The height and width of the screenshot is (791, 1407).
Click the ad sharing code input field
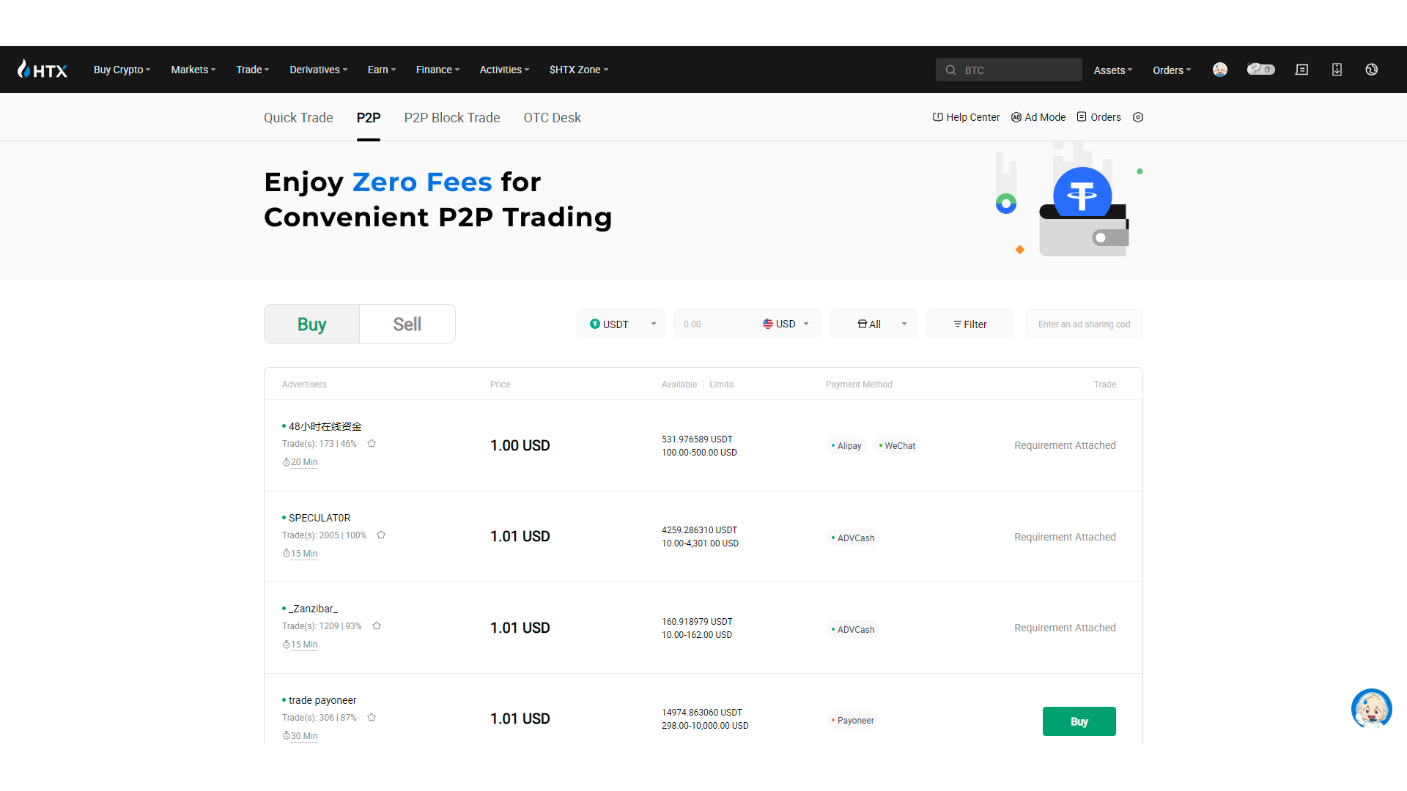click(1083, 324)
